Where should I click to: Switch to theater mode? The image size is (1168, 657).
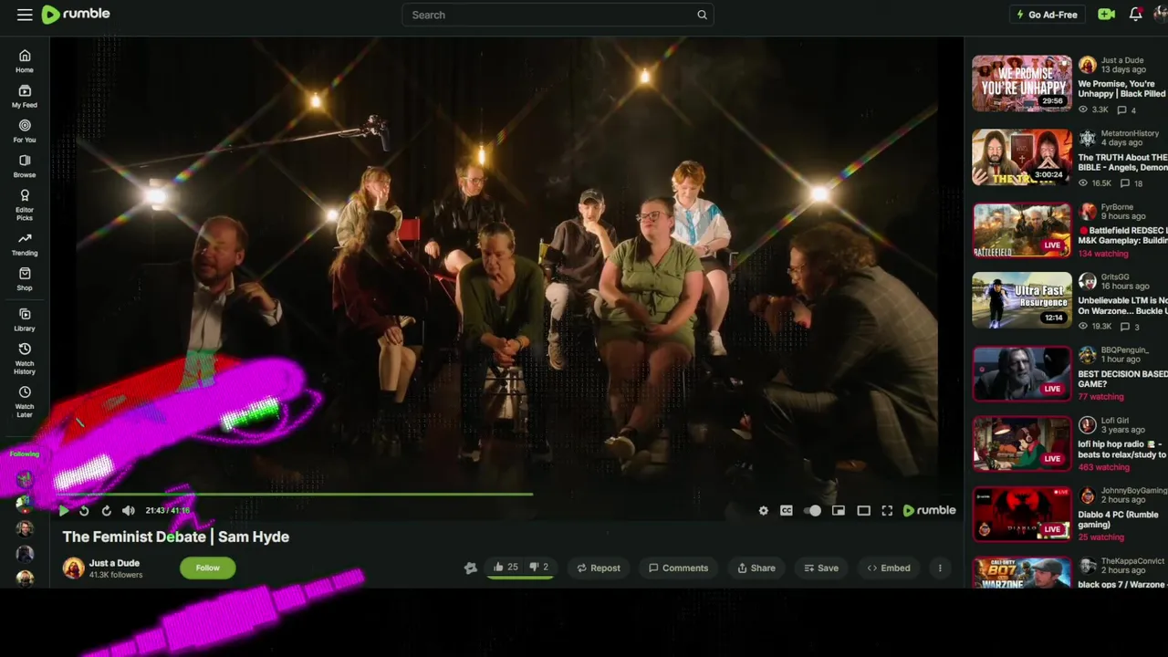coord(863,511)
